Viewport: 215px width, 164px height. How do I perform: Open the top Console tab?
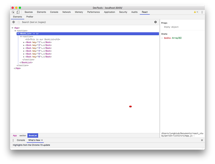click(54, 12)
